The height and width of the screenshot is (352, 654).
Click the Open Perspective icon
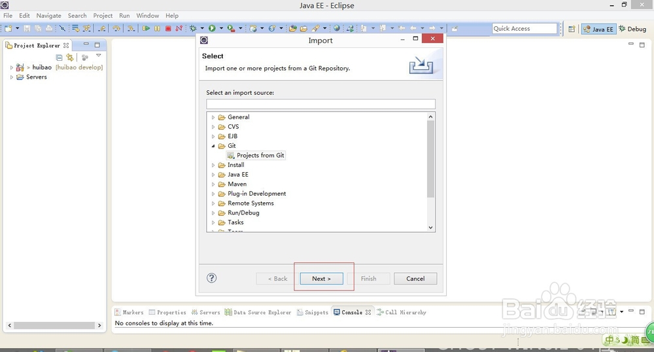tap(572, 29)
